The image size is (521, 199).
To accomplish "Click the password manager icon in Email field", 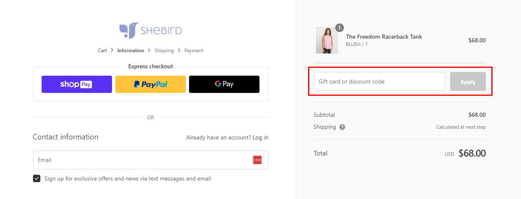I will 257,160.
